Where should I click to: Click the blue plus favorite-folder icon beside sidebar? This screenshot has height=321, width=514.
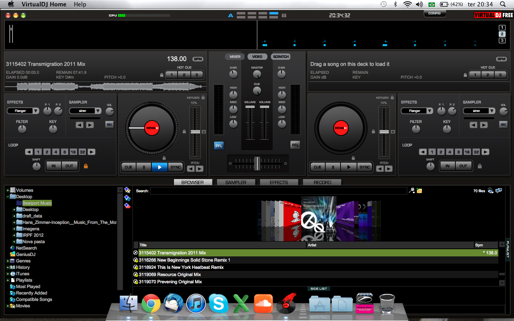click(x=126, y=191)
